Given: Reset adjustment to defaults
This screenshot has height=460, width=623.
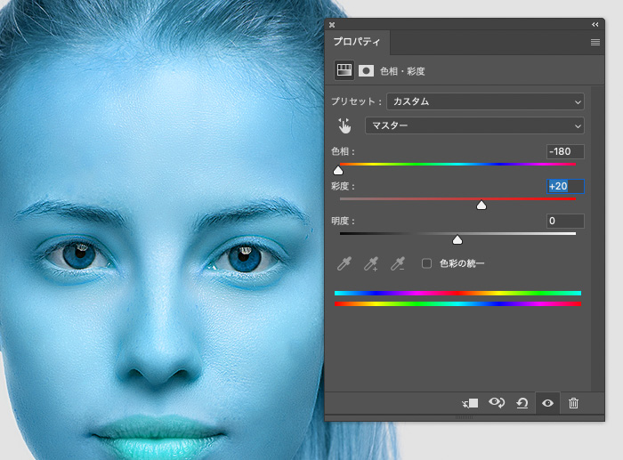Looking at the screenshot, I should tap(522, 403).
